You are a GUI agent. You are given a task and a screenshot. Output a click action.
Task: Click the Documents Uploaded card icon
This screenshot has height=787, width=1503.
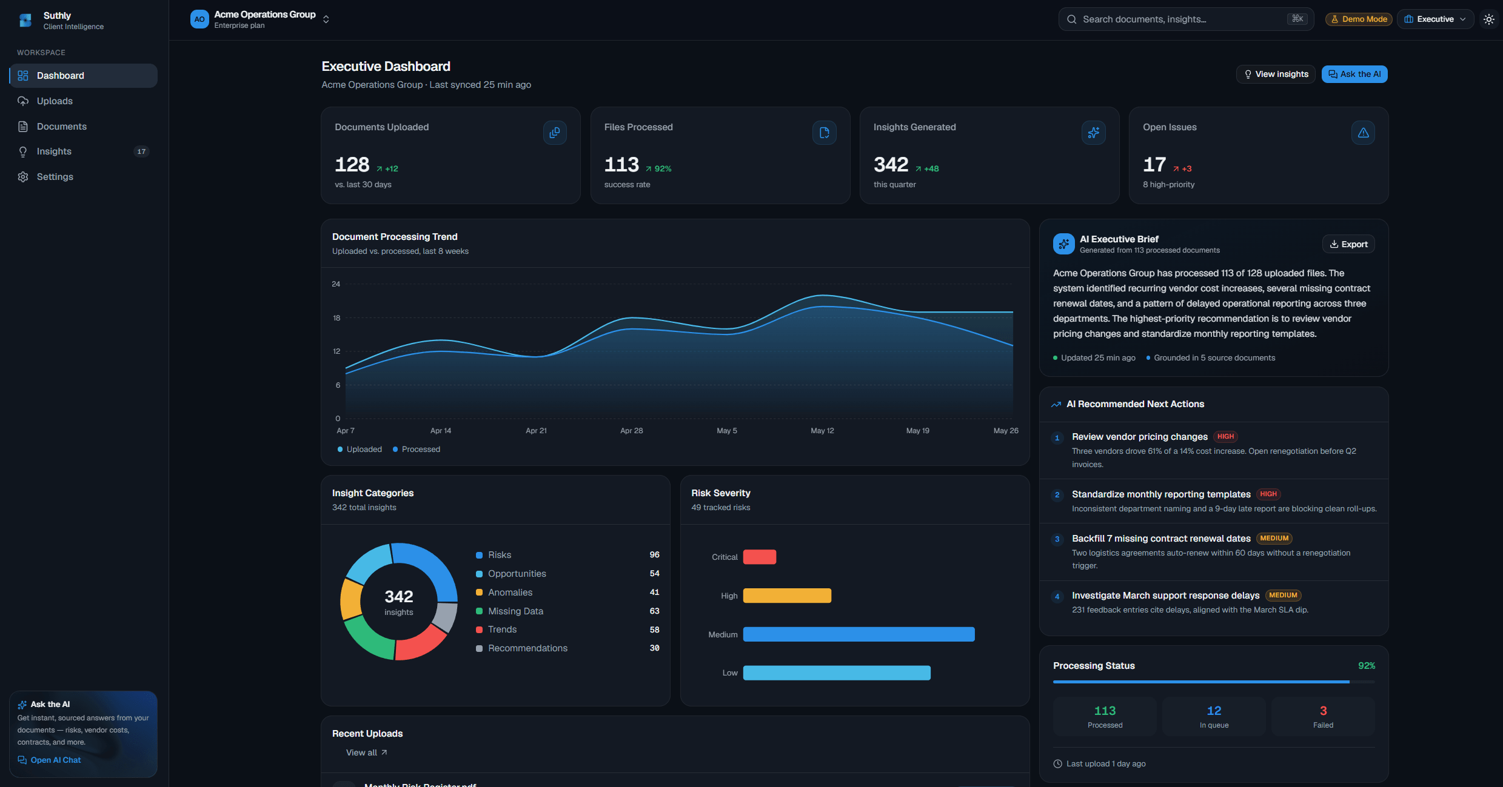(x=555, y=133)
